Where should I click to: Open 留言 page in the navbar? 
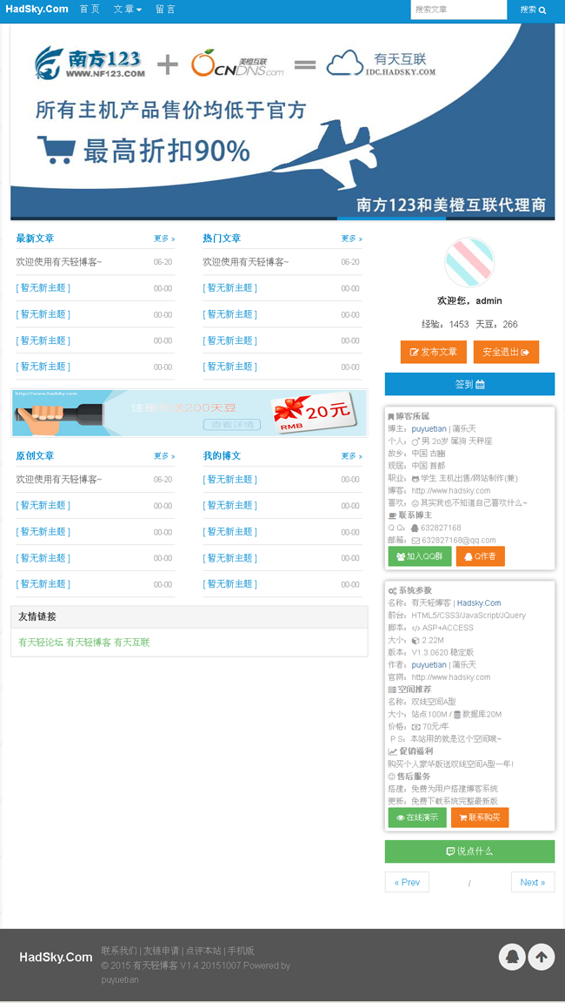point(165,10)
